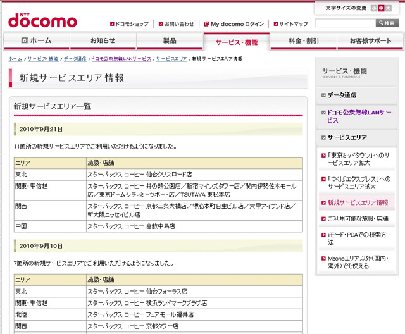405x334 pixels.
Task: Select small font size 小
Action: (374, 8)
